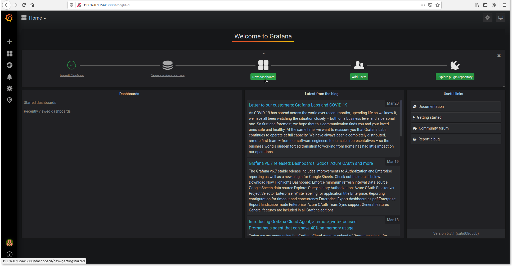Click the Starred dashboards heading
Screen dimensions: 512x266
pyautogui.click(x=40, y=103)
